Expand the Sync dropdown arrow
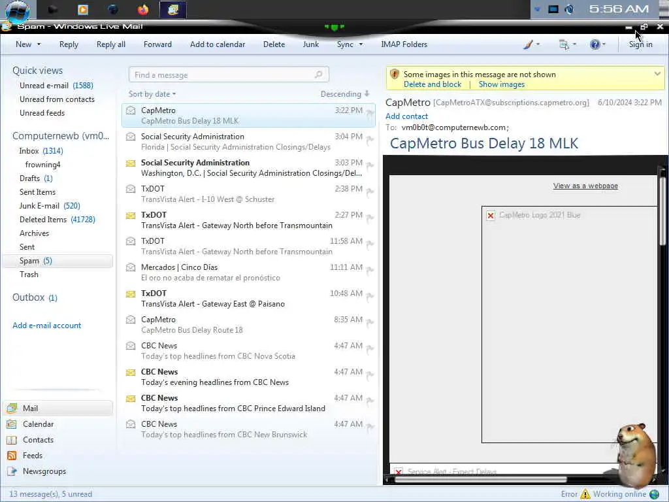 pyautogui.click(x=361, y=44)
